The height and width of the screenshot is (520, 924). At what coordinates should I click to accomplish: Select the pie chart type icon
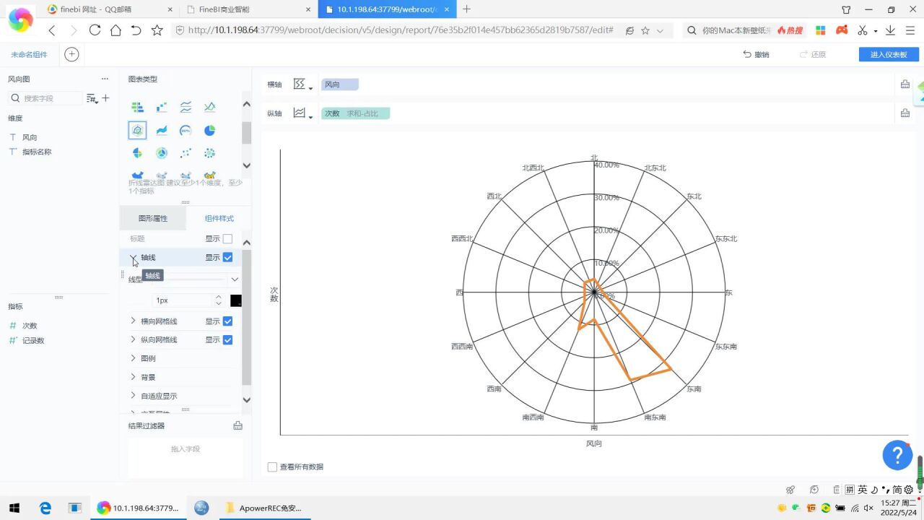[209, 131]
